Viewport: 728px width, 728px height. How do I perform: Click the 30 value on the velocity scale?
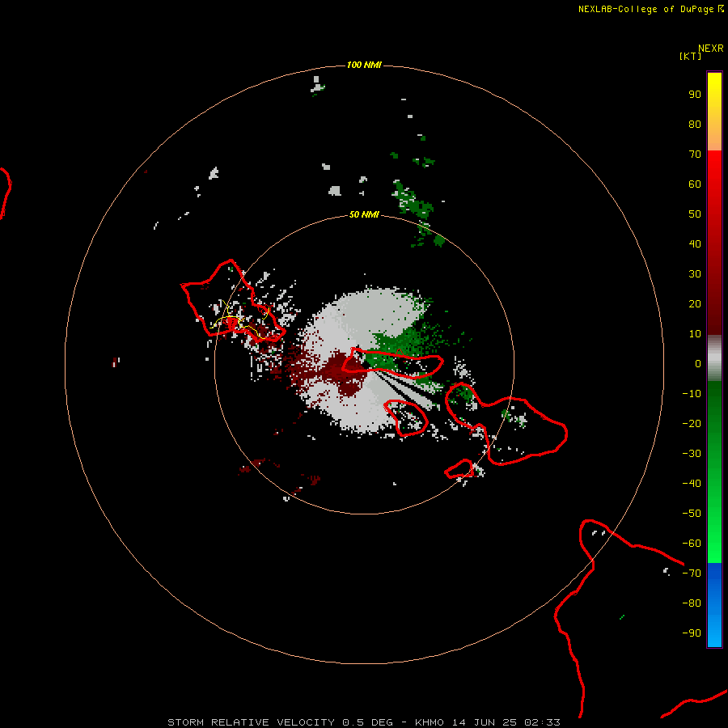[x=695, y=274]
